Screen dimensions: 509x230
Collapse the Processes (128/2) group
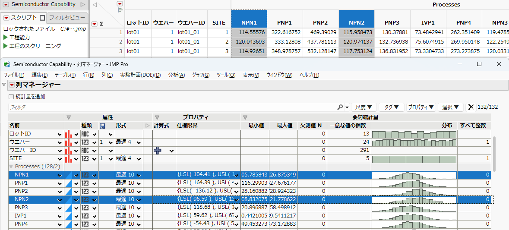tap(11, 167)
